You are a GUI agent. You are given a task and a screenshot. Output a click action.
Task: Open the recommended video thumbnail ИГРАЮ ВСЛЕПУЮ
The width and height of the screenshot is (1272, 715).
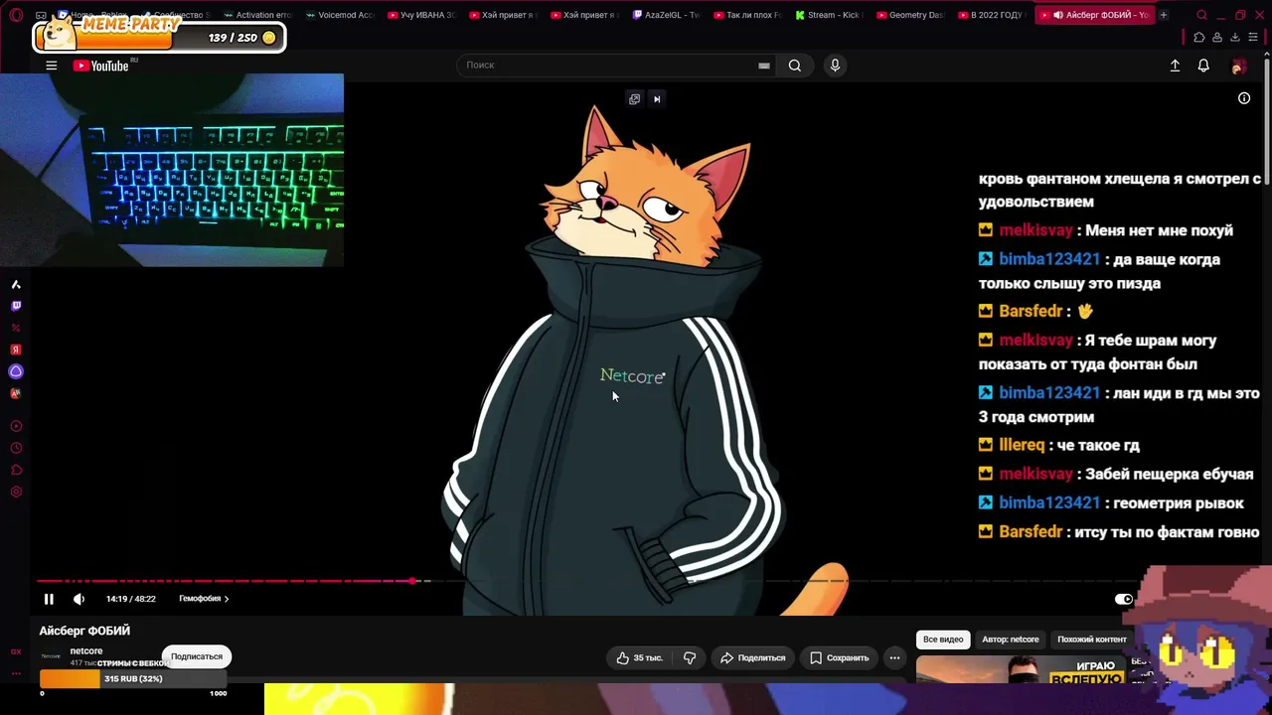coord(1022,670)
